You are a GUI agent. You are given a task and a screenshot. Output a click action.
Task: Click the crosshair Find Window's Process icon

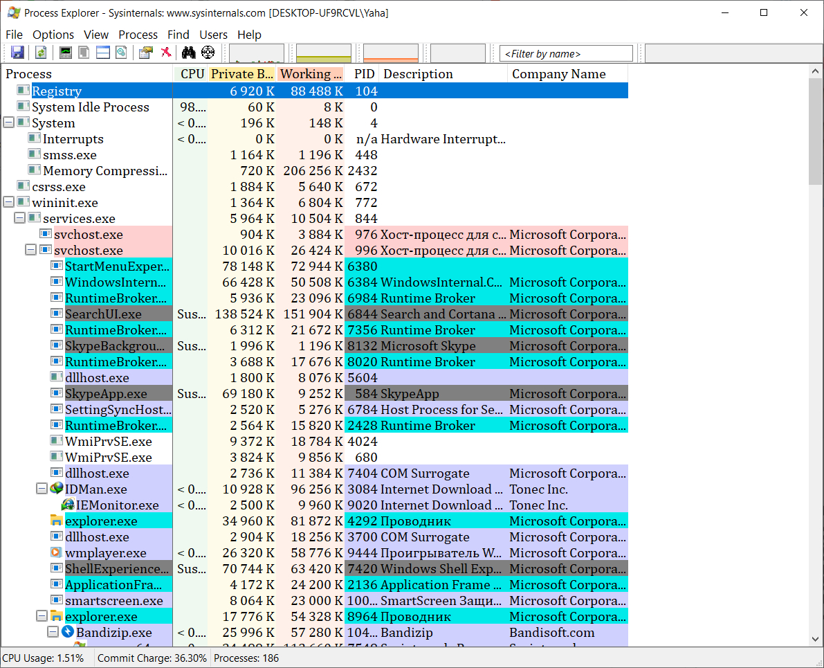tap(208, 53)
